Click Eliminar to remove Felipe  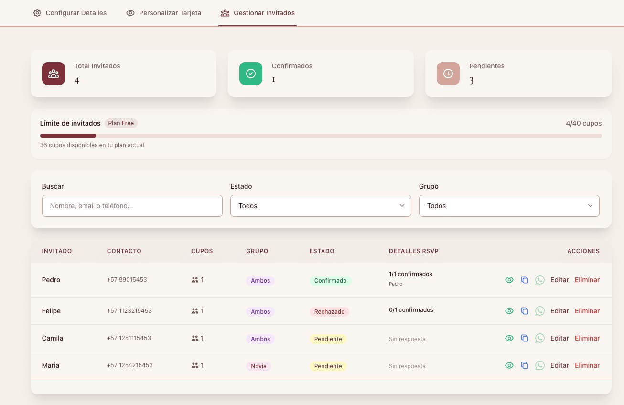click(x=587, y=311)
